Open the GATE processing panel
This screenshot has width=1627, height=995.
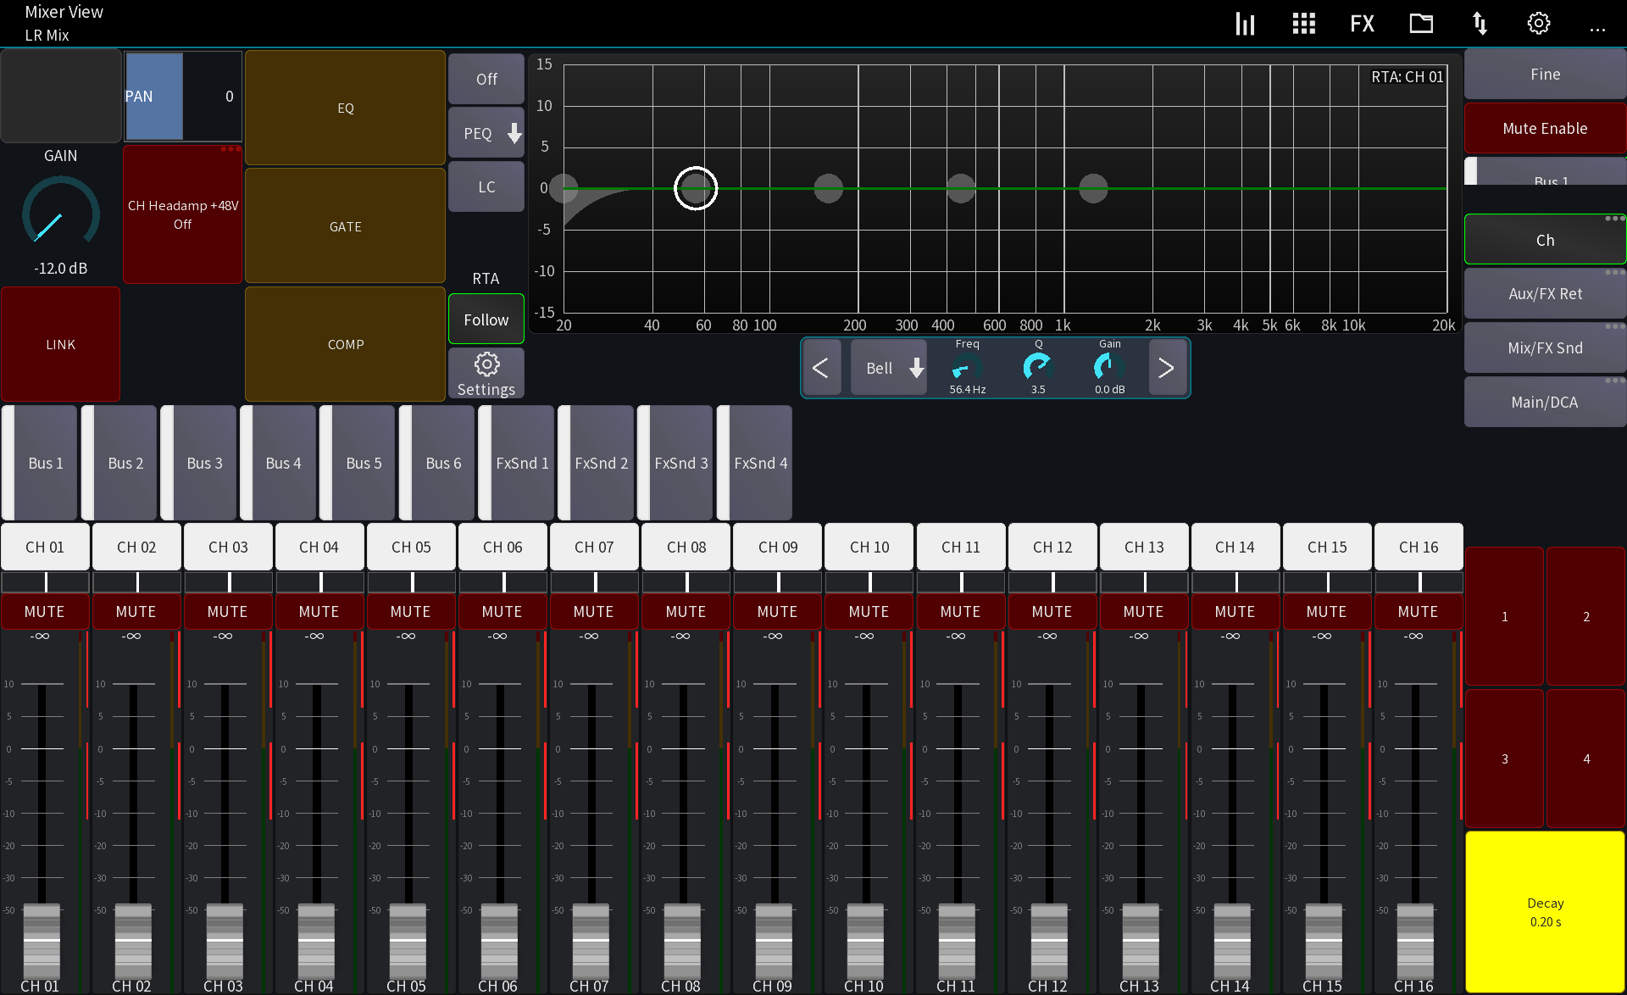click(345, 225)
